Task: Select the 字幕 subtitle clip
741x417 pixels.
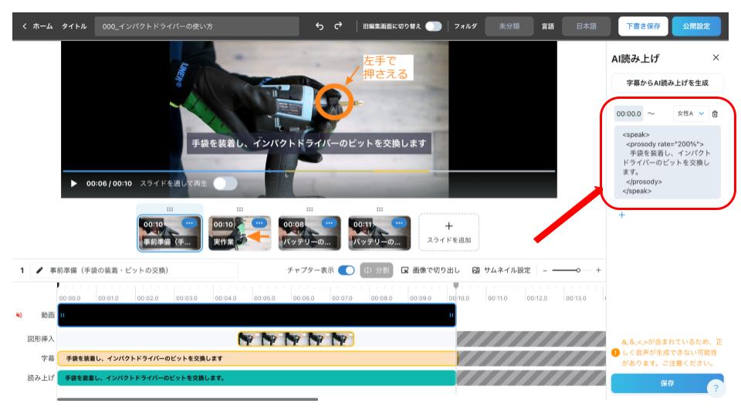Action: click(257, 358)
